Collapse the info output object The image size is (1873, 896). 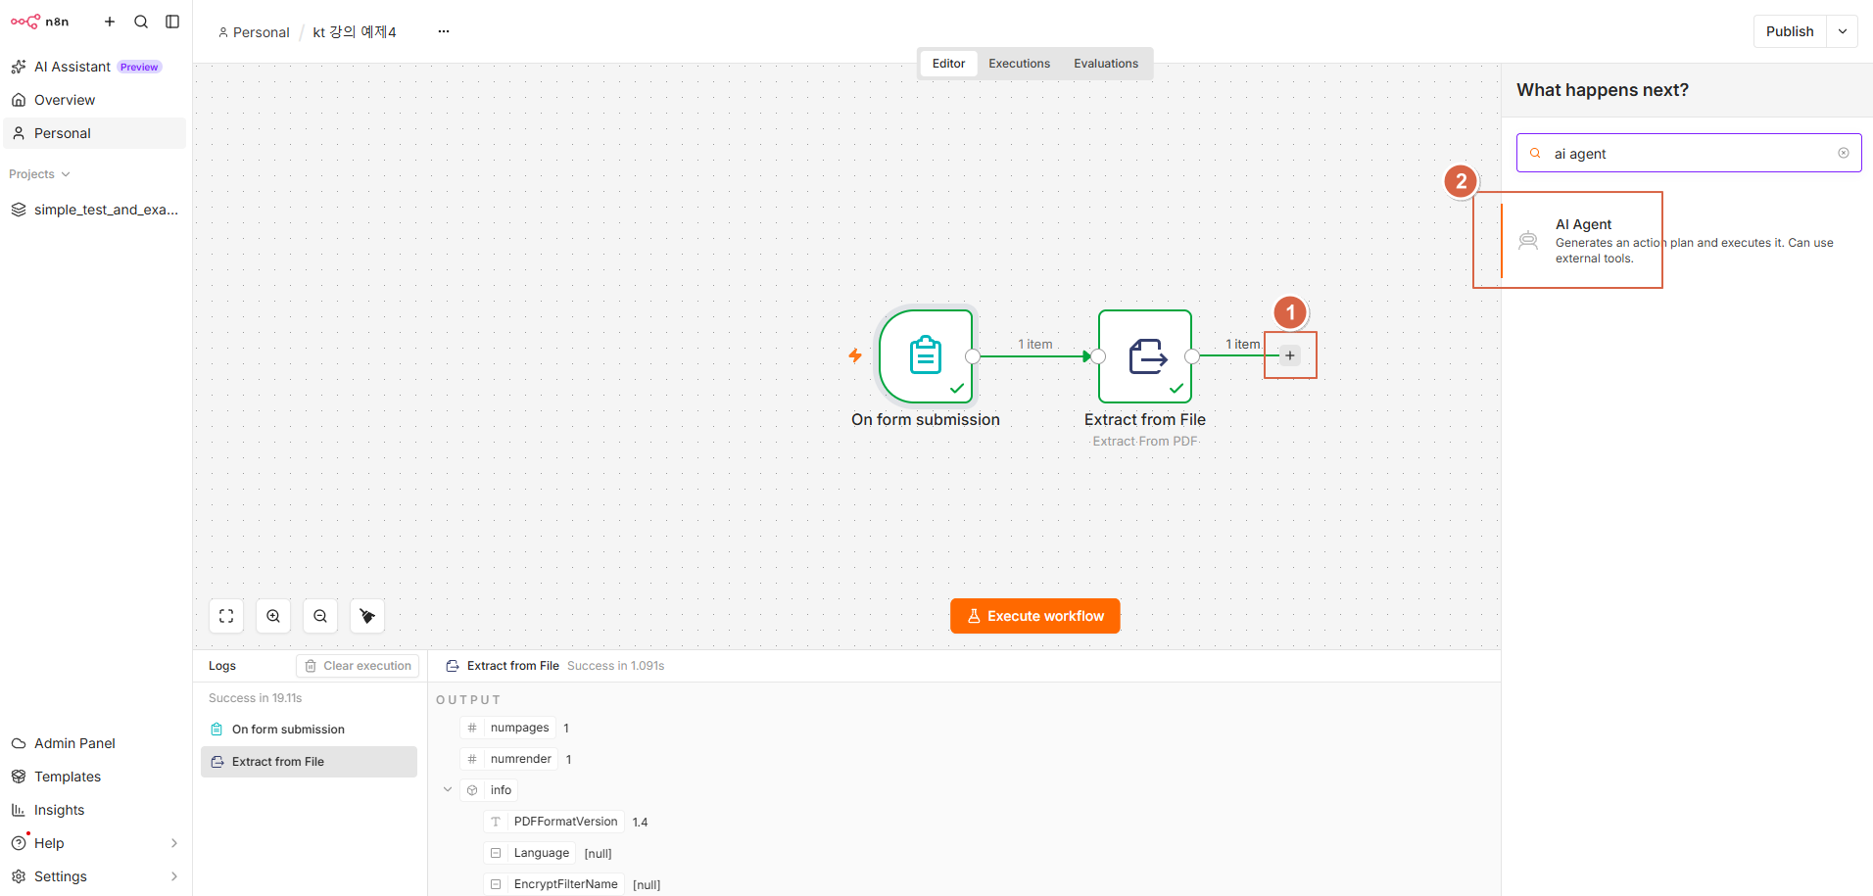[448, 790]
